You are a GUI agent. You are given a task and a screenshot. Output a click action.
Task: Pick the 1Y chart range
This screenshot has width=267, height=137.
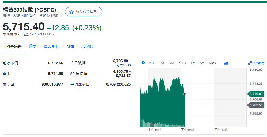point(193,63)
